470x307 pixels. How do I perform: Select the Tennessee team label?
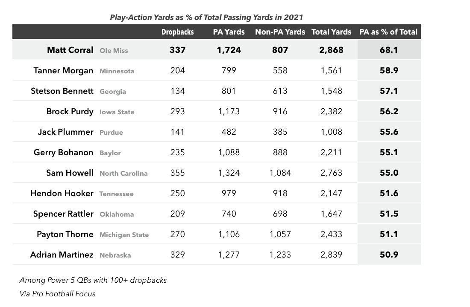pyautogui.click(x=116, y=194)
